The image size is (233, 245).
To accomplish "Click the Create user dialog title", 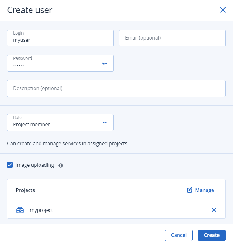I will click(x=30, y=10).
